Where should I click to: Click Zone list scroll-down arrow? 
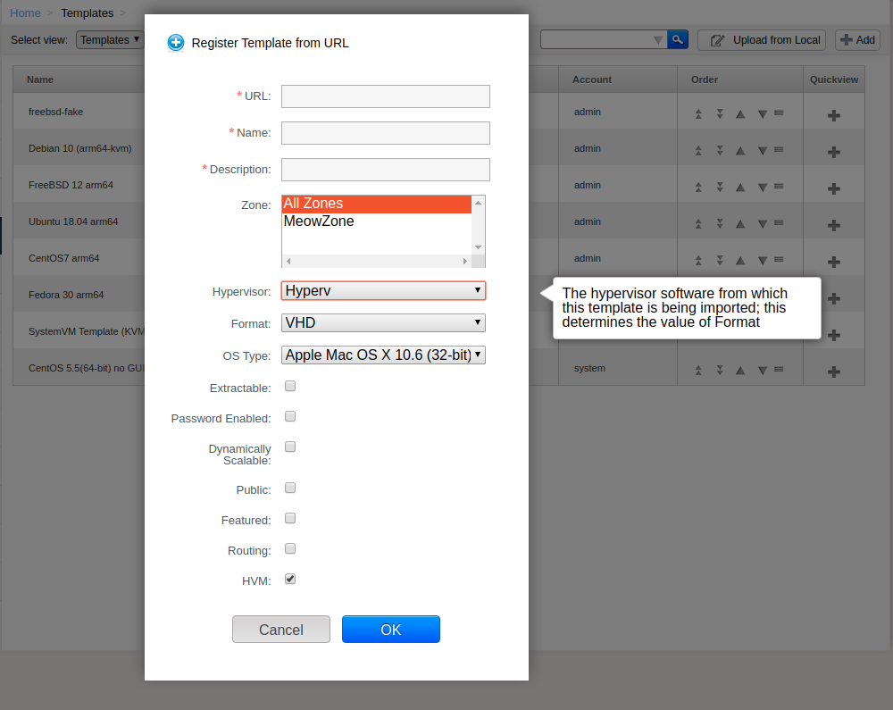[479, 247]
